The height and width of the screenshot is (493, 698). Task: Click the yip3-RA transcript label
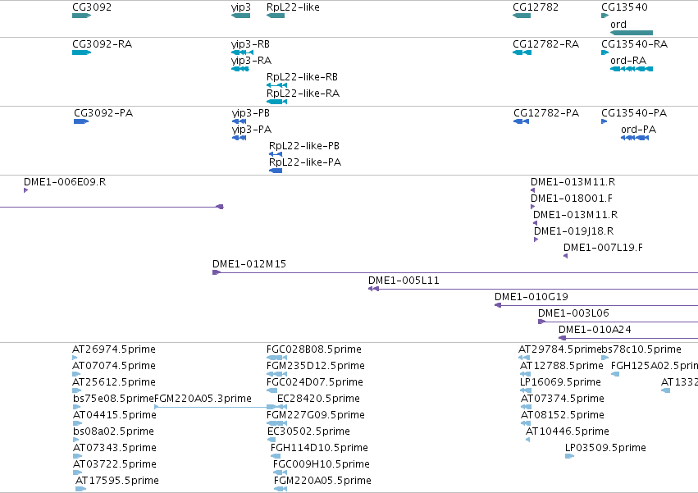(x=251, y=61)
